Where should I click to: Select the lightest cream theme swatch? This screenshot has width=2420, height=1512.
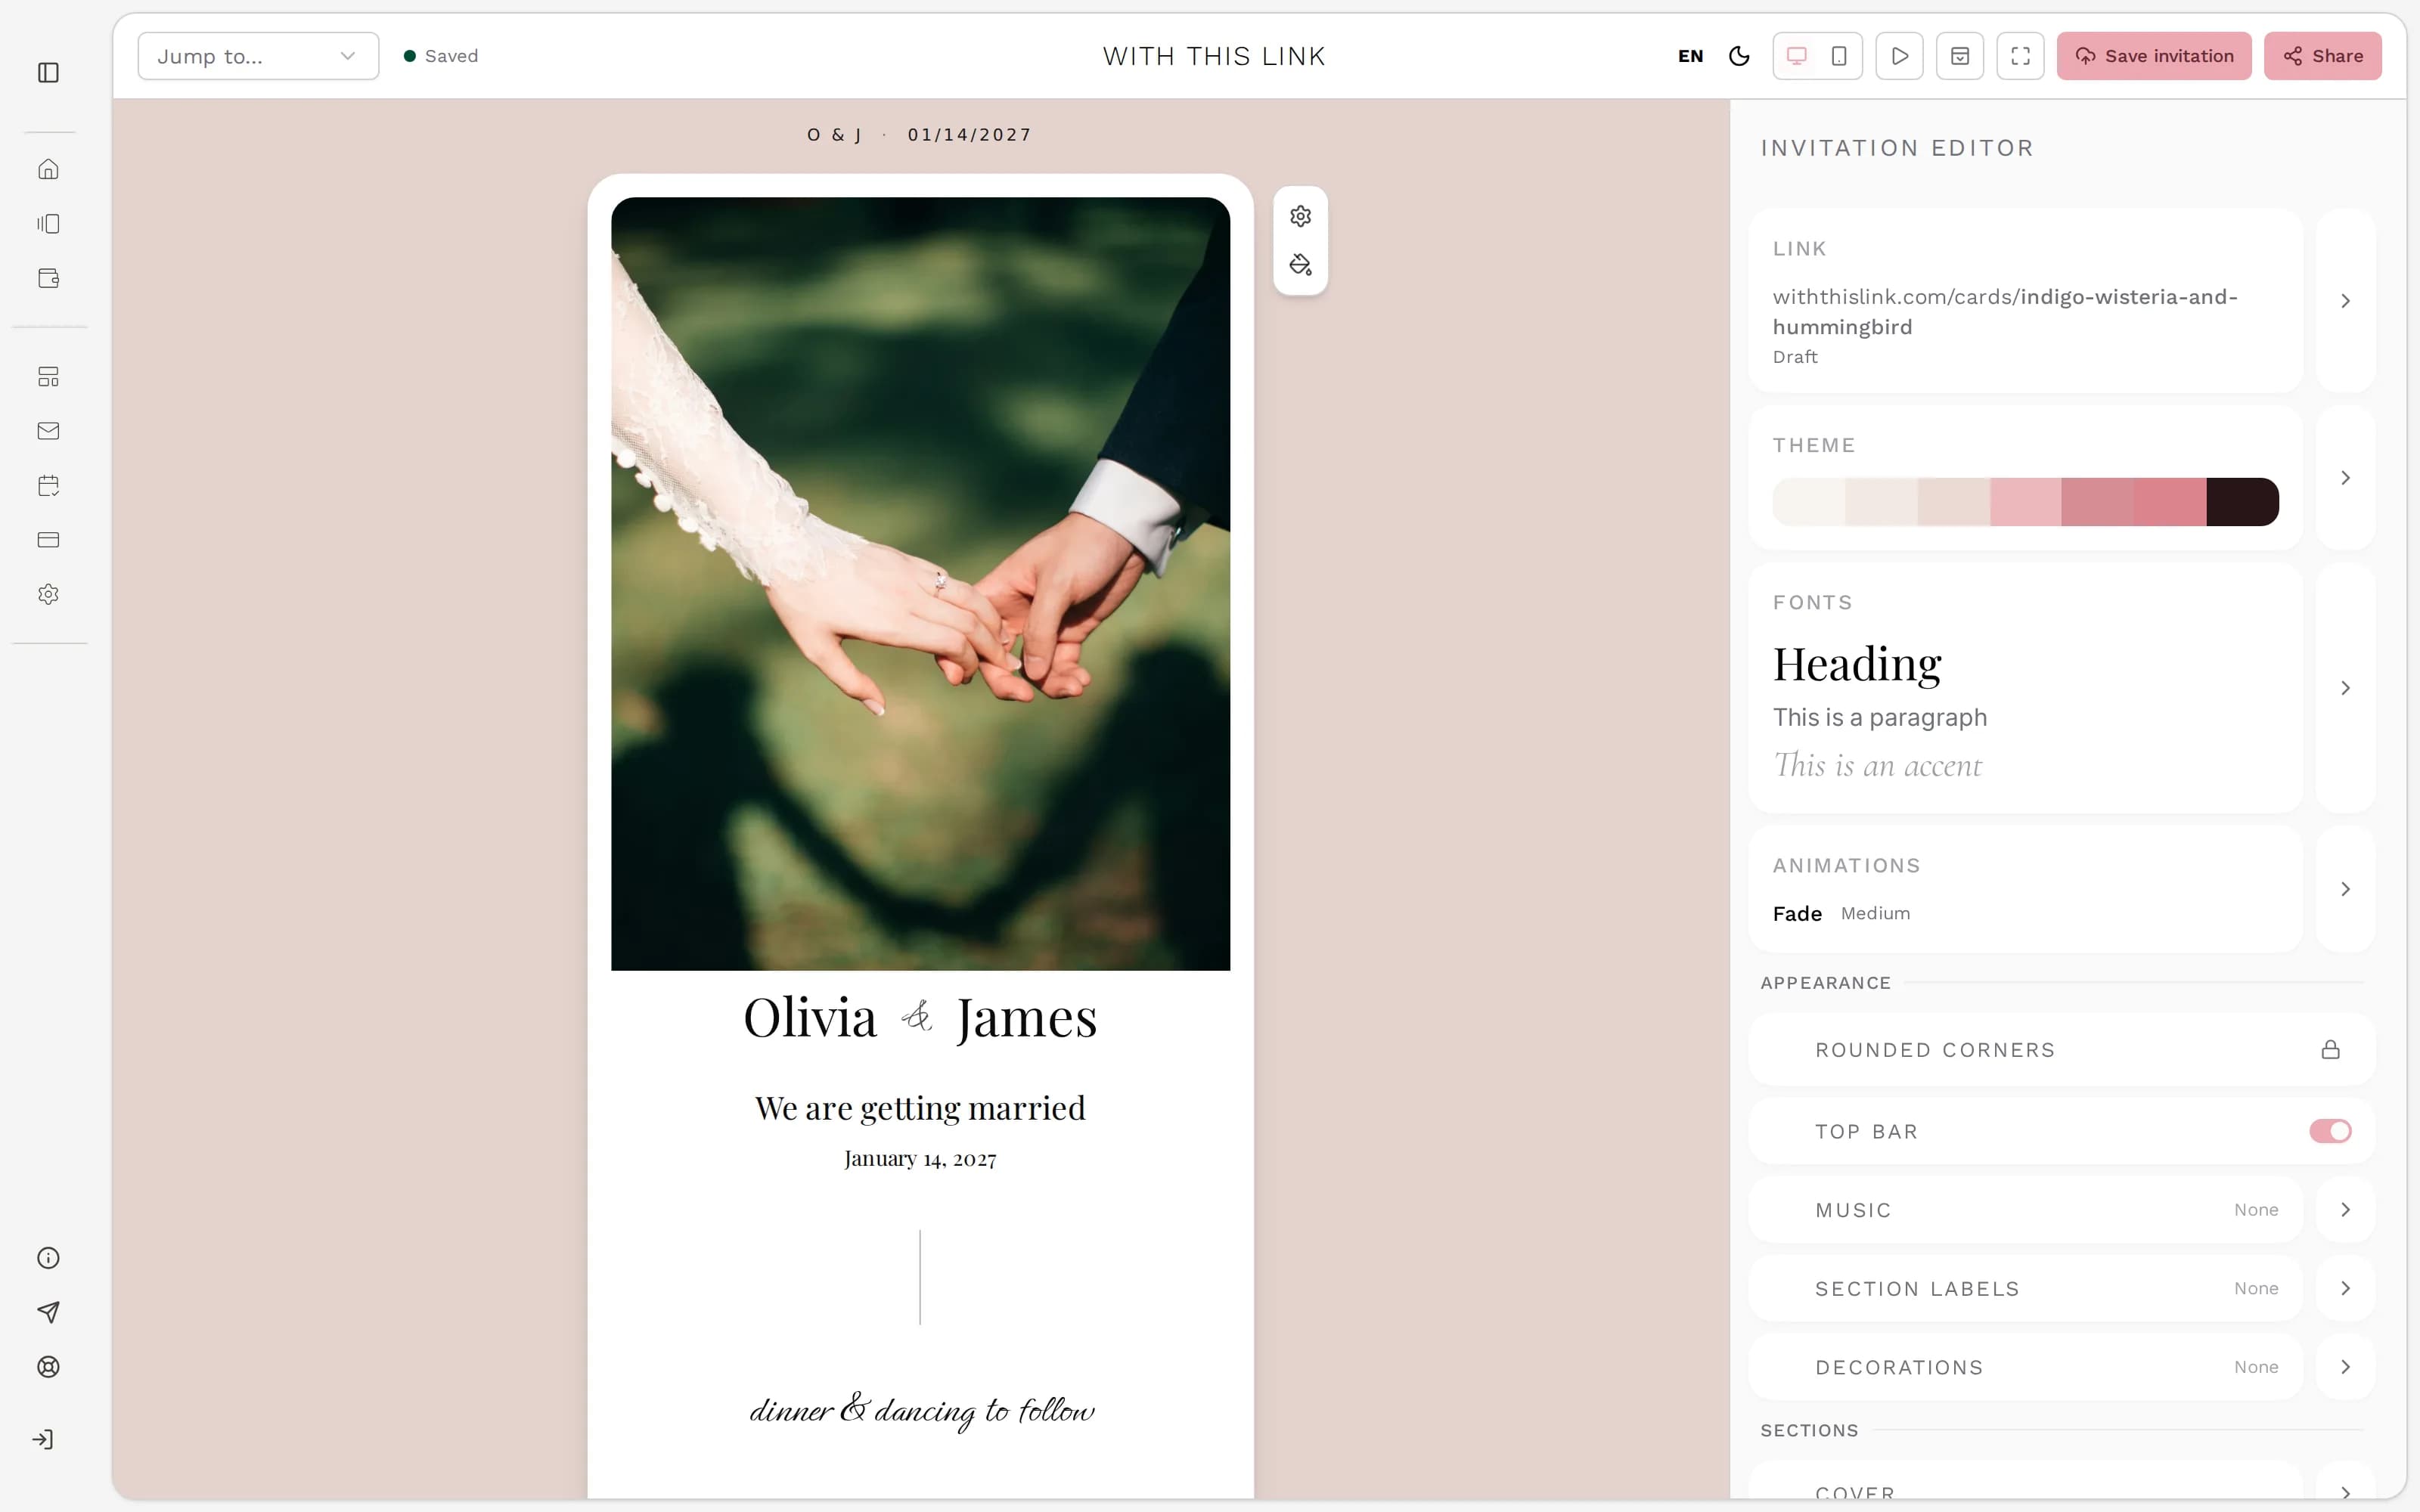(x=1809, y=502)
